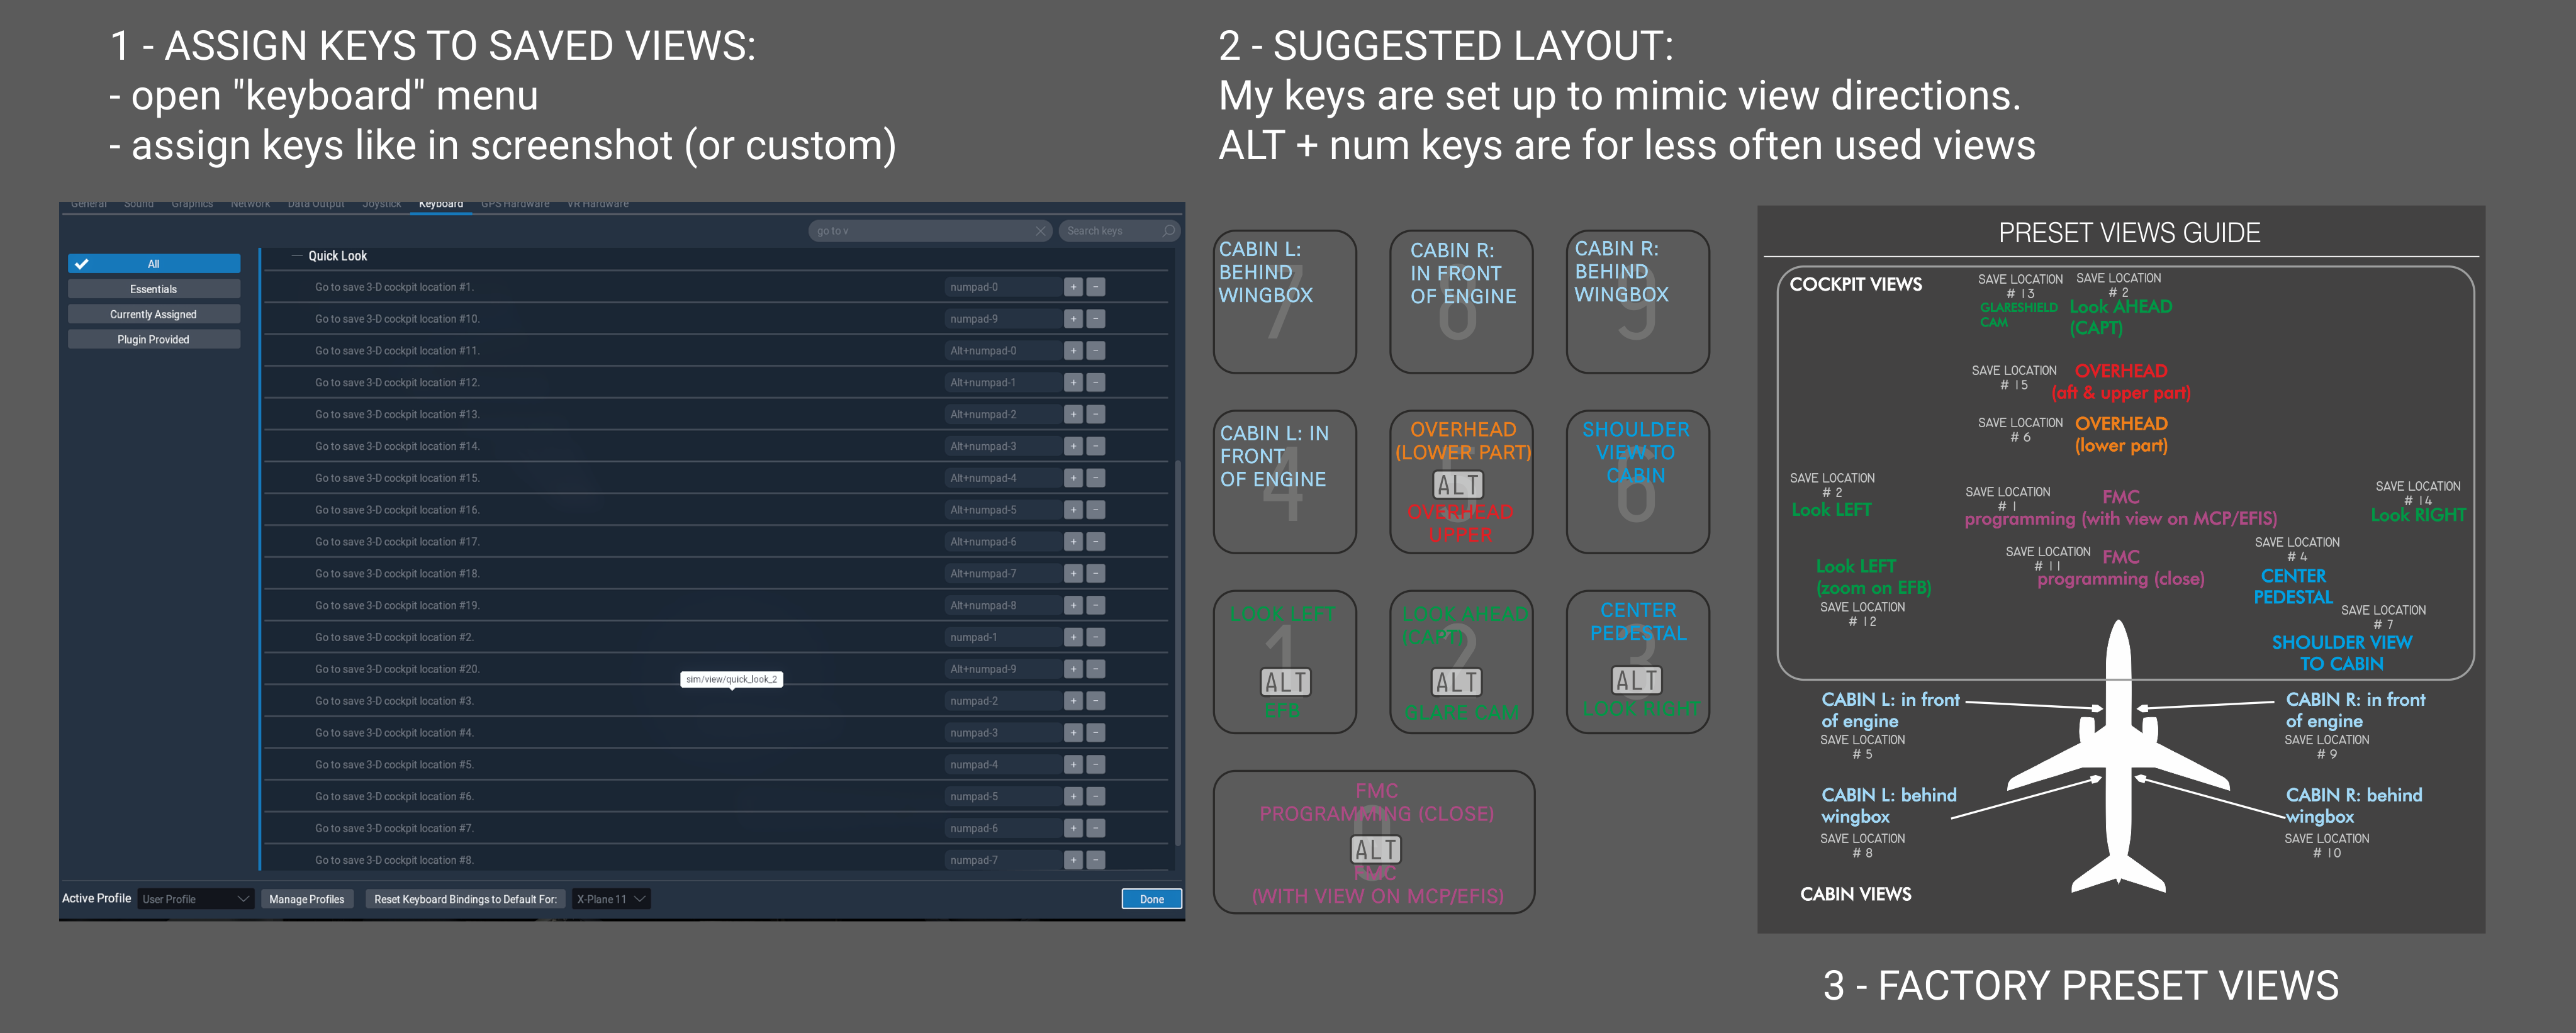Click the Done button
This screenshot has height=1033, width=2576.
(1151, 899)
